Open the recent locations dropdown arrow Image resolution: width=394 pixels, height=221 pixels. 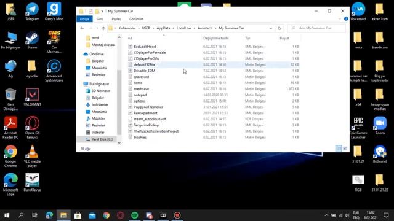point(97,28)
